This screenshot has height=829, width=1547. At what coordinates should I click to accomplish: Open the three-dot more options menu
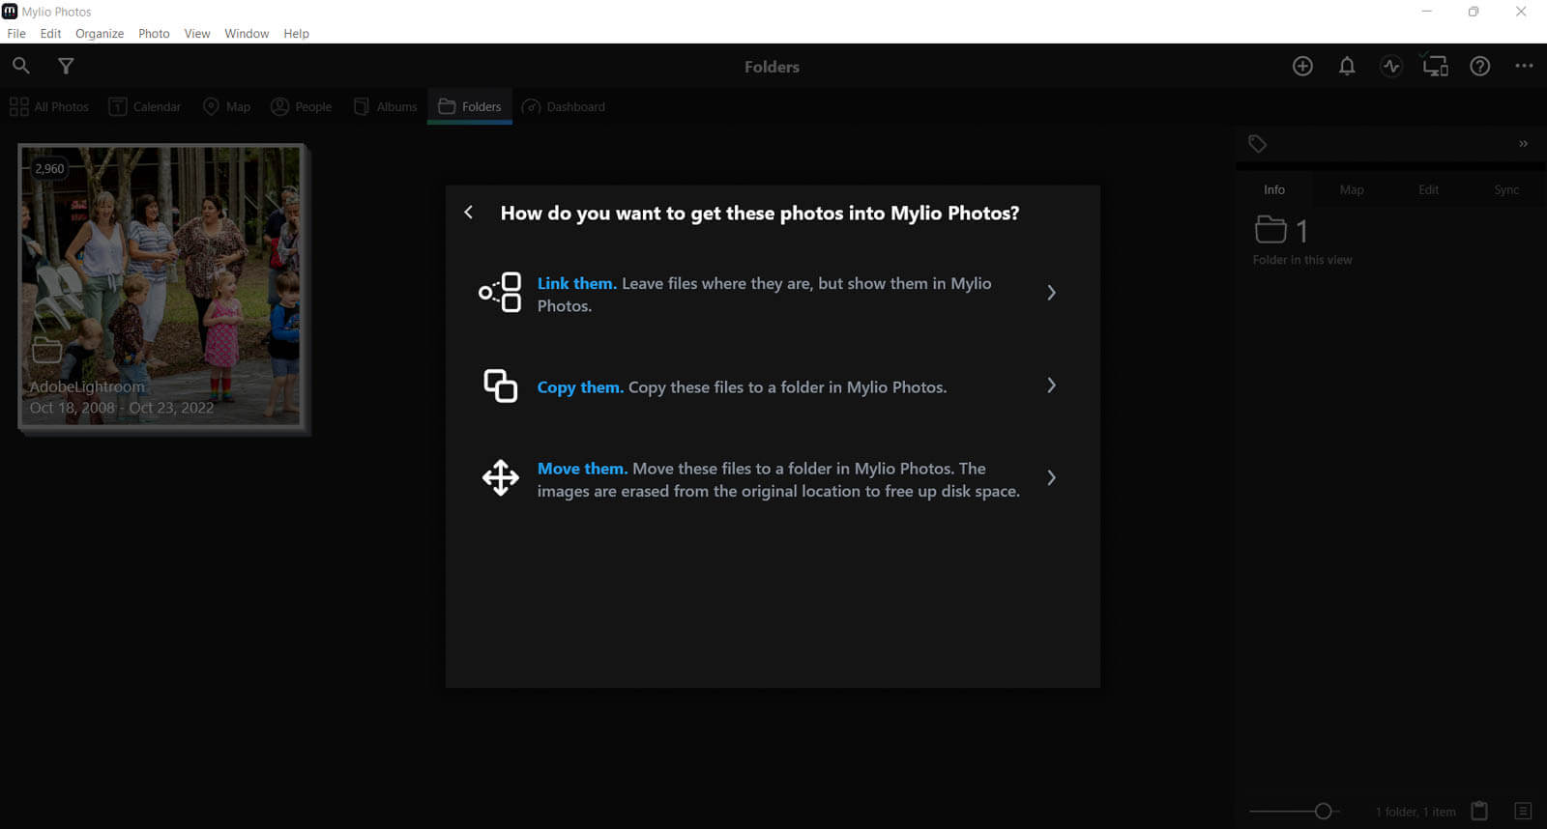[x=1524, y=66]
